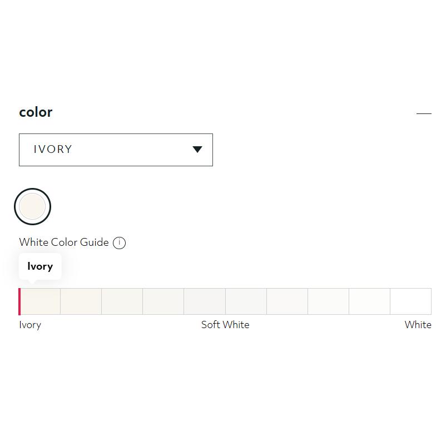Click the info icon beside White Color Guide
Image resolution: width=446 pixels, height=446 pixels.
tap(119, 243)
